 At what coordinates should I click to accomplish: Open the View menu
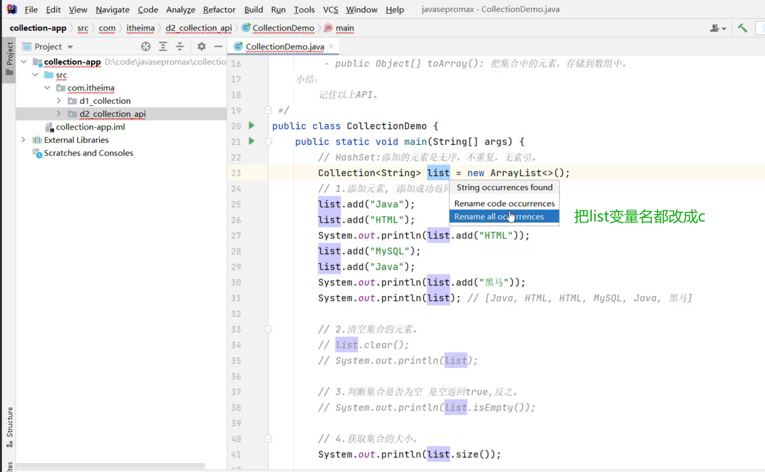click(78, 10)
